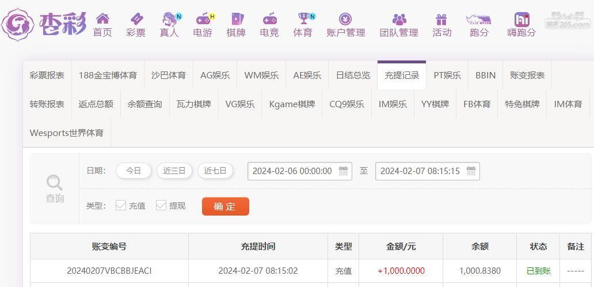Switch to 返点总额 tab
Screen dimensions: 594x287
96,104
